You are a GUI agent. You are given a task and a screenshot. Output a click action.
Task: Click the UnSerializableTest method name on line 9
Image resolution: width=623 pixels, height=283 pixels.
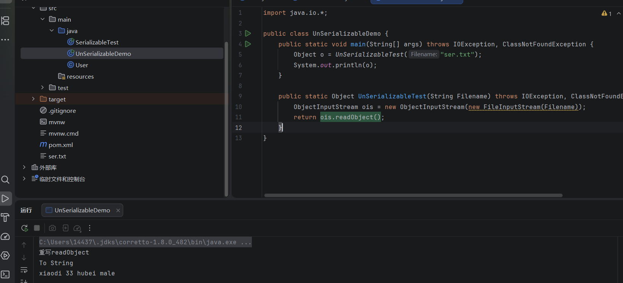[x=392, y=96]
